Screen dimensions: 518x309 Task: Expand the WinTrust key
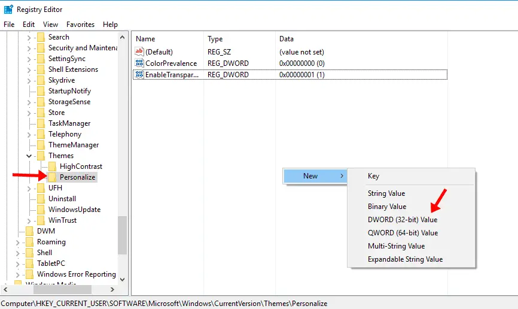tap(29, 221)
